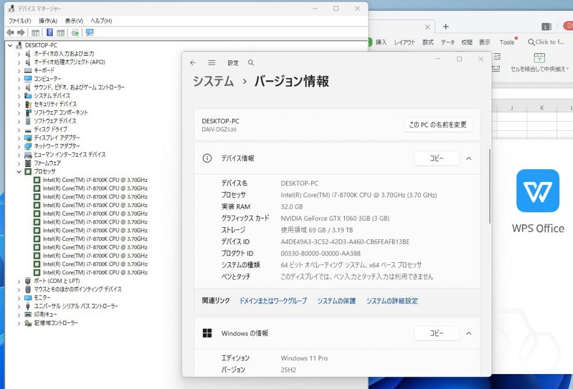This screenshot has height=389, width=573.
Task: Click new tab plus icon in WPS
Action: (445, 27)
